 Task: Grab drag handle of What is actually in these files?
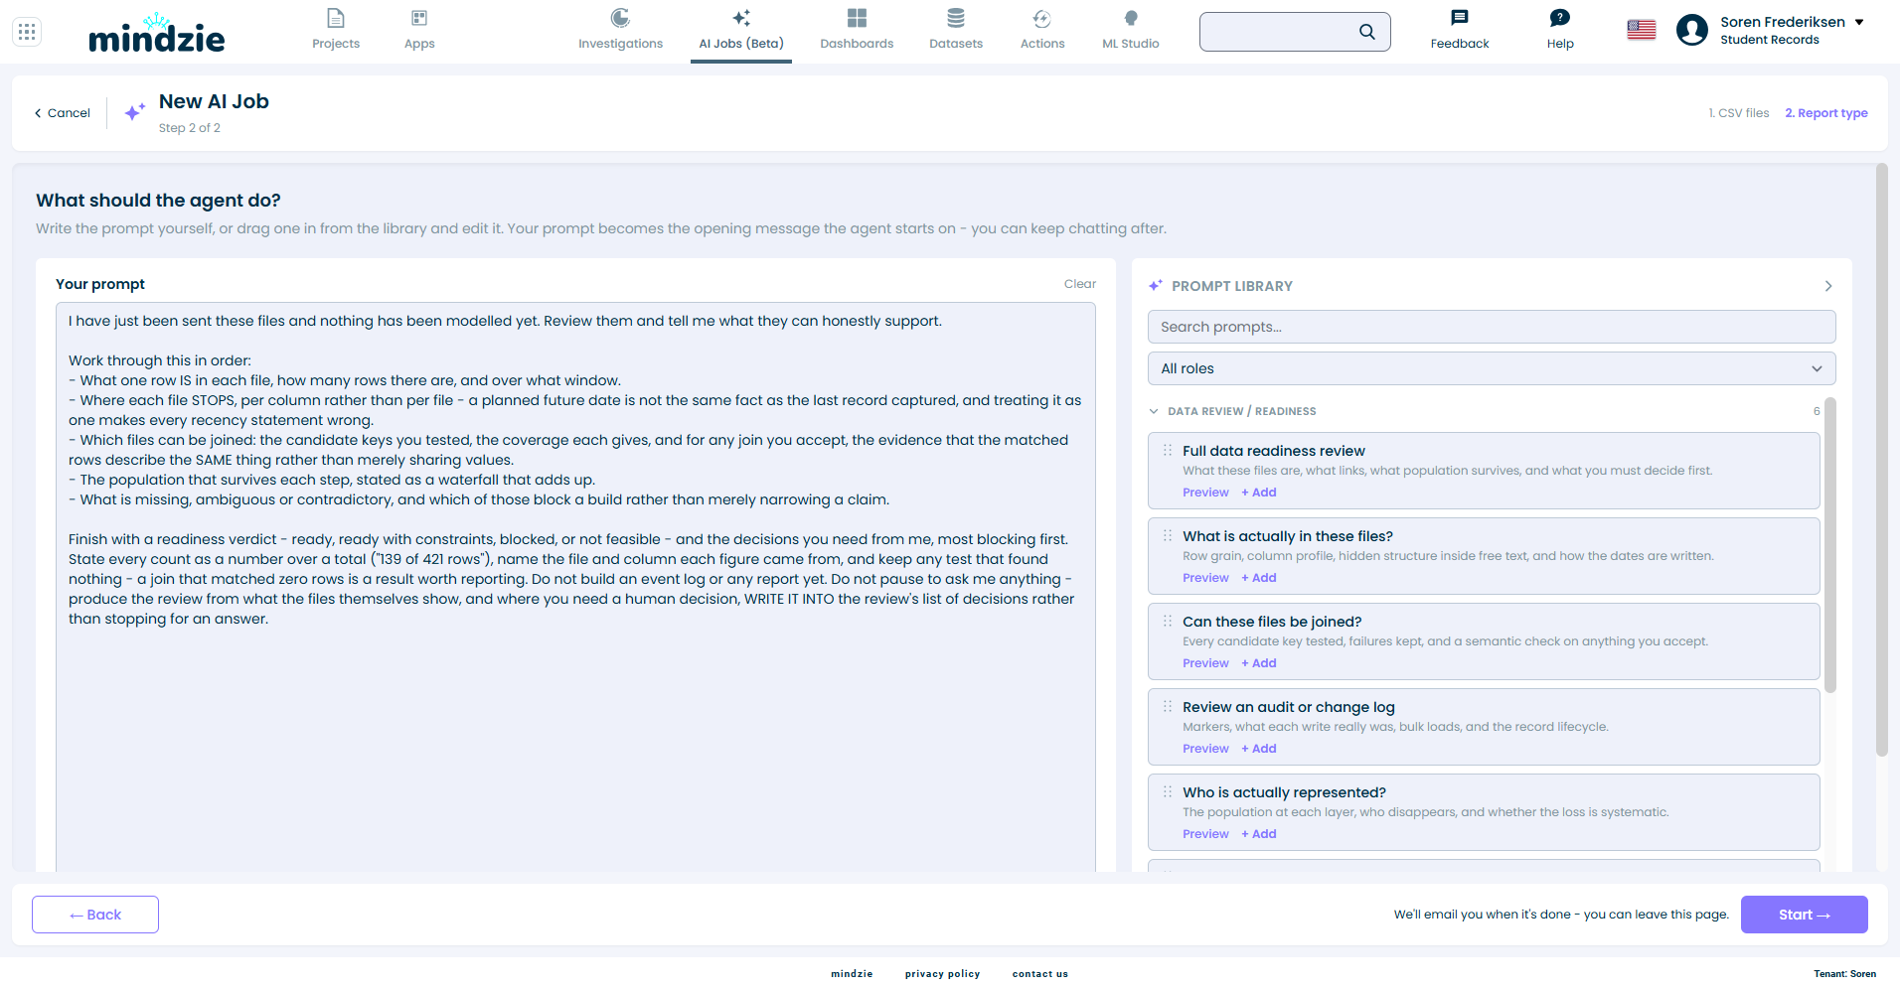[1168, 535]
